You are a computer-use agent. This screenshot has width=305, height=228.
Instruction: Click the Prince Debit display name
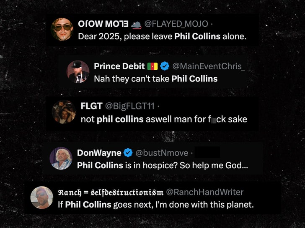coord(119,66)
